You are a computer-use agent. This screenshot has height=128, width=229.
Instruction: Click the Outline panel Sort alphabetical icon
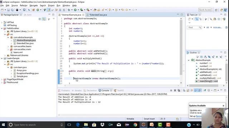[x=205, y=57]
